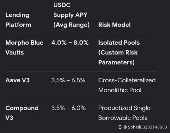Screen dimensions: 170x133
Task: Click the Binance logo watermark icon
Action: (x=120, y=127)
